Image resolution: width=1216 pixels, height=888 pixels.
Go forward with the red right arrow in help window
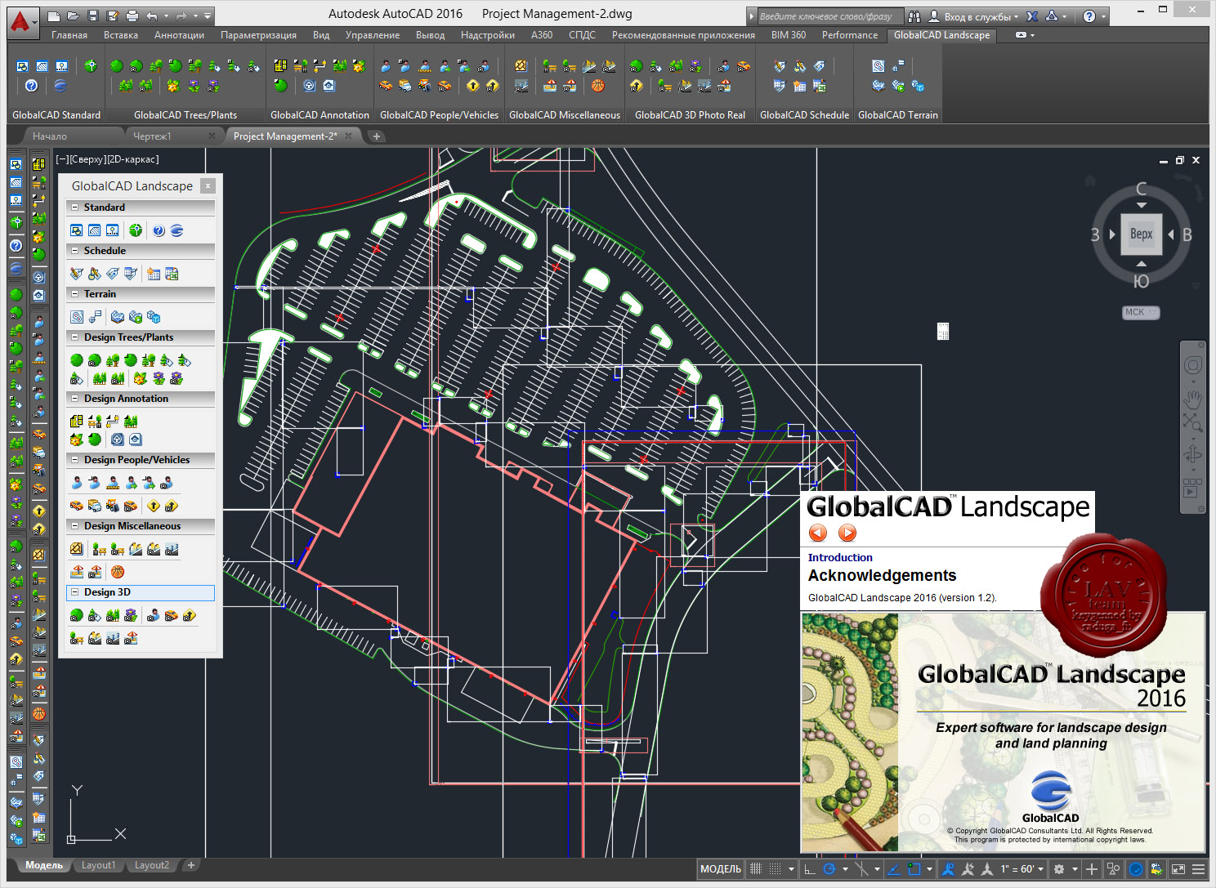click(847, 533)
